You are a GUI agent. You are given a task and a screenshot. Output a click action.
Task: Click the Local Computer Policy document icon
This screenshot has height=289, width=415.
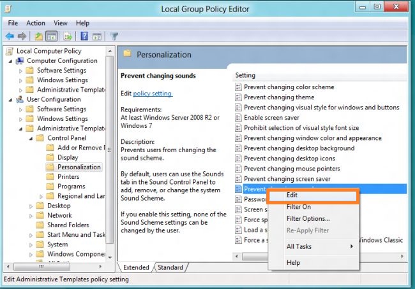(10, 51)
